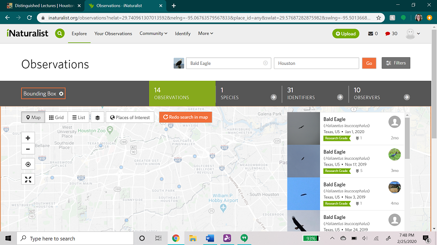Clear the Bald Eagle species field
This screenshot has height=245, width=437.
[x=265, y=63]
